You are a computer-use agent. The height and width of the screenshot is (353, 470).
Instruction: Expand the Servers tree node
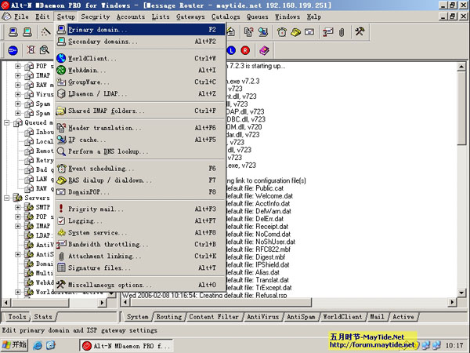pos(6,198)
